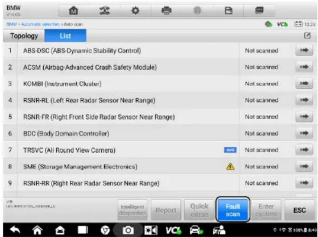Tap Not scanned status of SME row
The width and height of the screenshot is (318, 237).
point(262,167)
